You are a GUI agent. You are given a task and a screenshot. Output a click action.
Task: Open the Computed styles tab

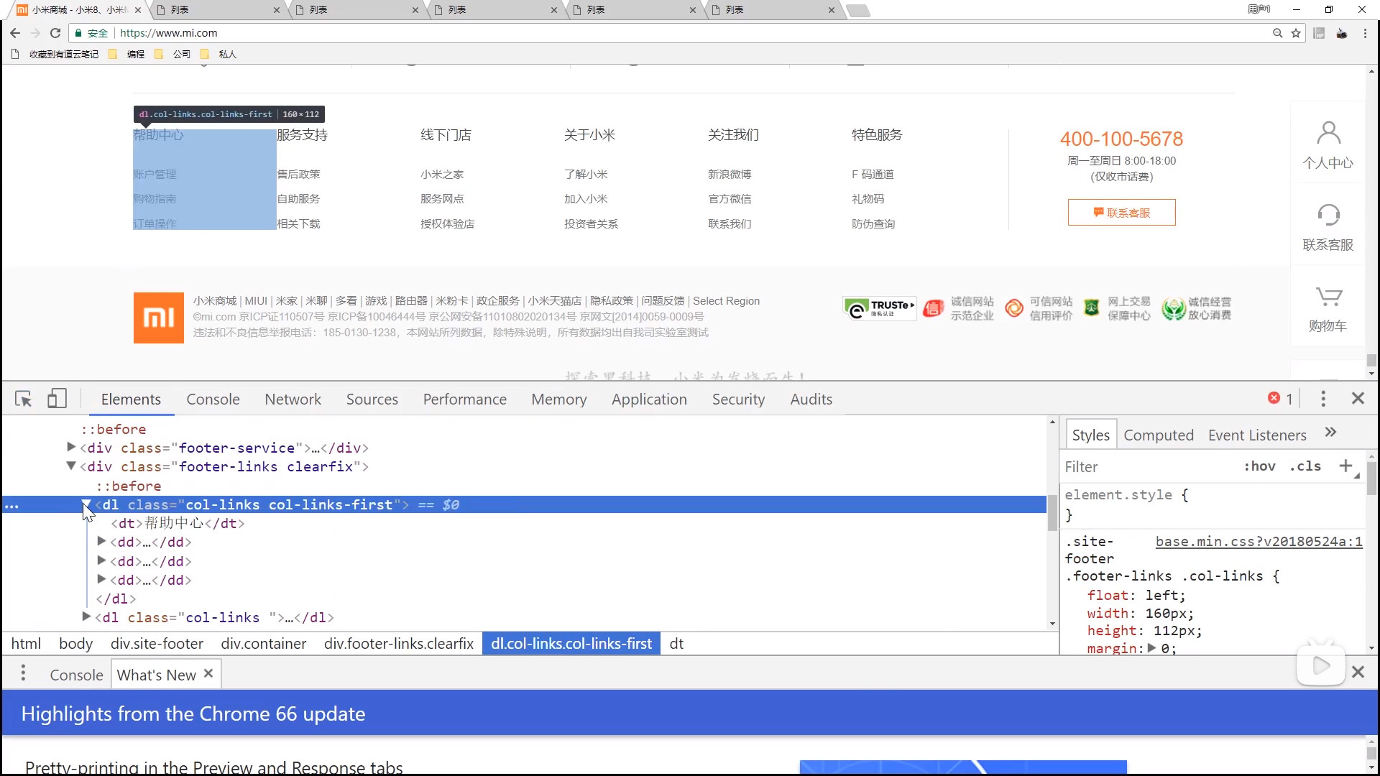click(1158, 435)
